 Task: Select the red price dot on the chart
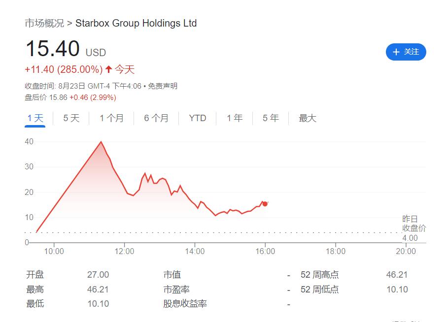coord(265,203)
